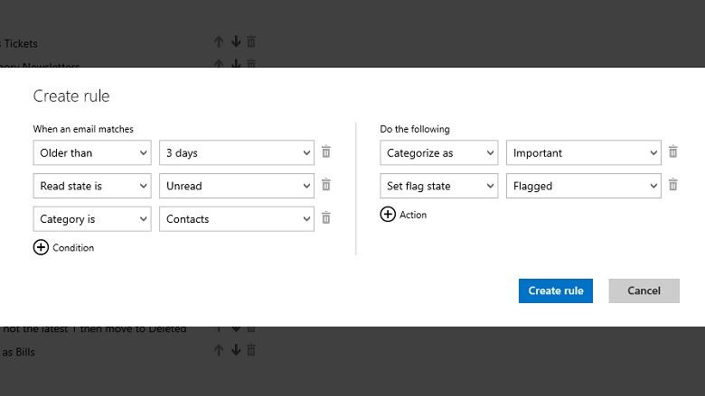The image size is (705, 396).
Task: Remove the Categorize as action
Action: click(x=673, y=152)
